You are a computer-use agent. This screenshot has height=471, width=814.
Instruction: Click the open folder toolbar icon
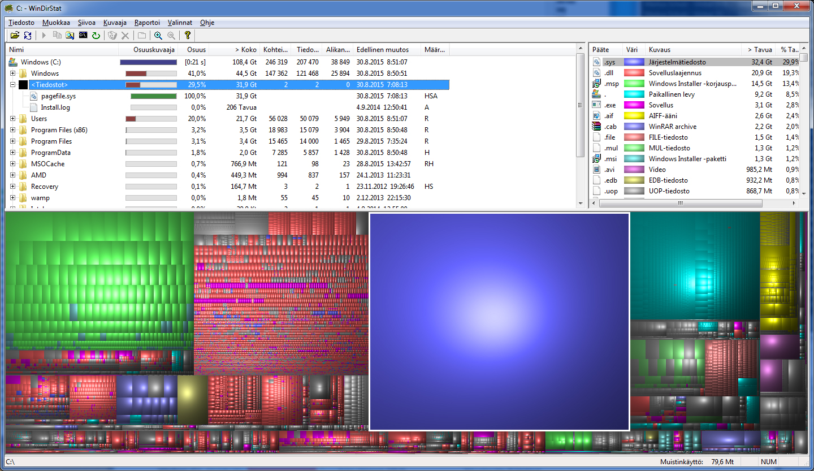click(15, 36)
